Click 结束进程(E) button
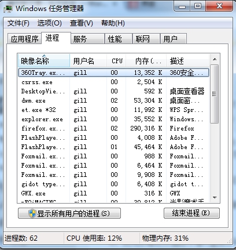Image resolution: width=236 pixels, height=250 pixels. click(191, 213)
